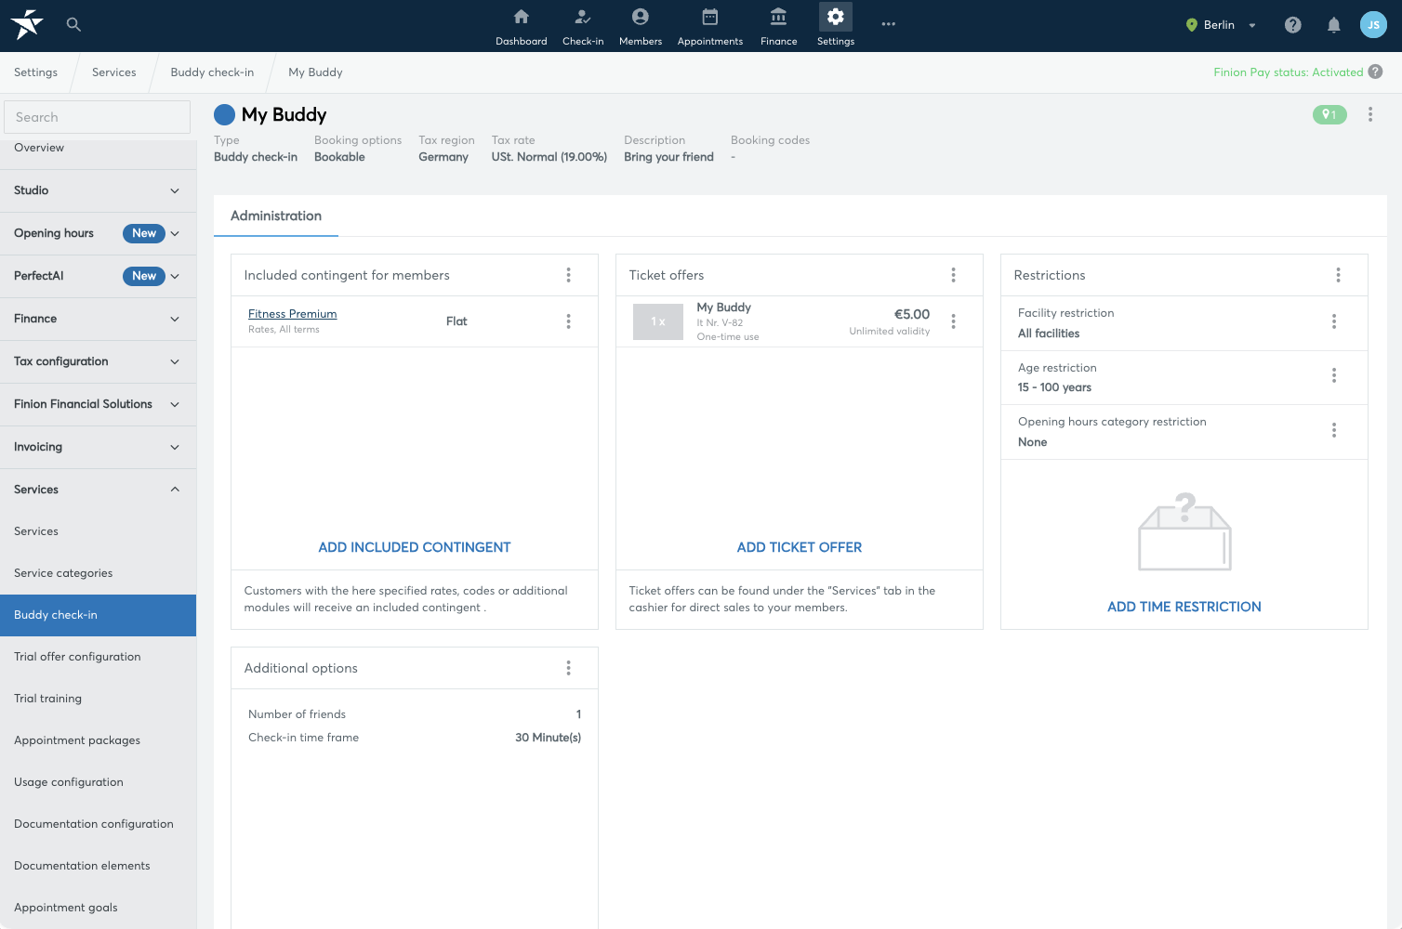Viewport: 1402px width, 929px height.
Task: Open My Buddy ticket row options menu
Action: pos(953,321)
